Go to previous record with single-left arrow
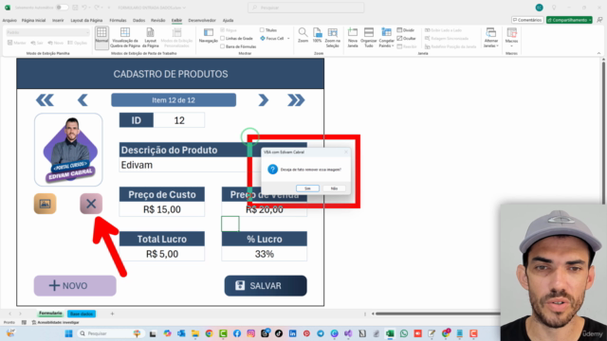Screen dimensions: 607x341 (83, 100)
